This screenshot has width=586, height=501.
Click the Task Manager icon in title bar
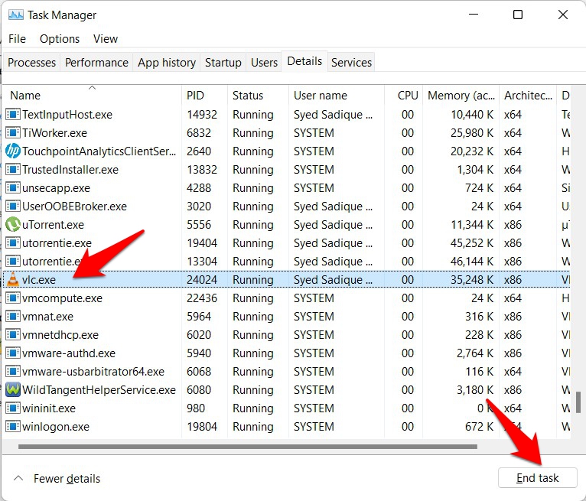(15, 15)
